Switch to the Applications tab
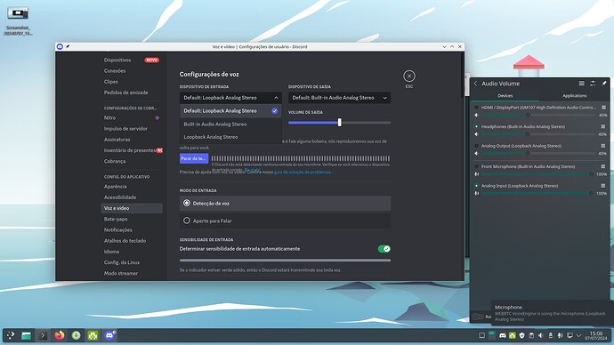 574,95
